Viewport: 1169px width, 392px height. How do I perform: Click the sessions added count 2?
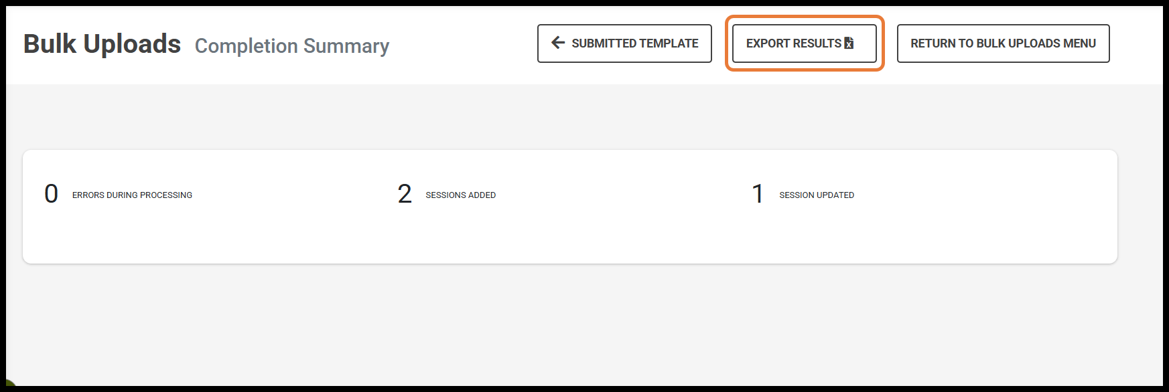(404, 194)
